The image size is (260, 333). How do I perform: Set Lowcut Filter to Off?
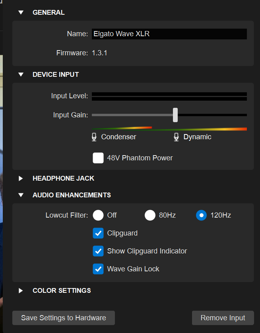coord(98,215)
